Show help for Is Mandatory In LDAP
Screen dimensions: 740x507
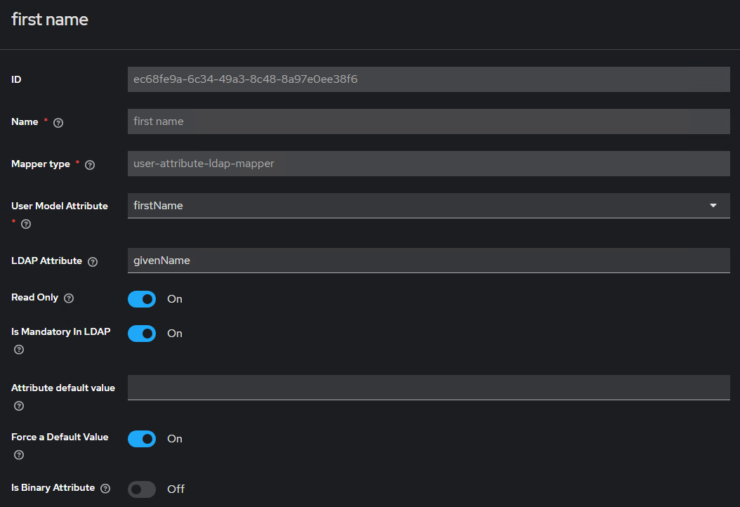pyautogui.click(x=19, y=350)
